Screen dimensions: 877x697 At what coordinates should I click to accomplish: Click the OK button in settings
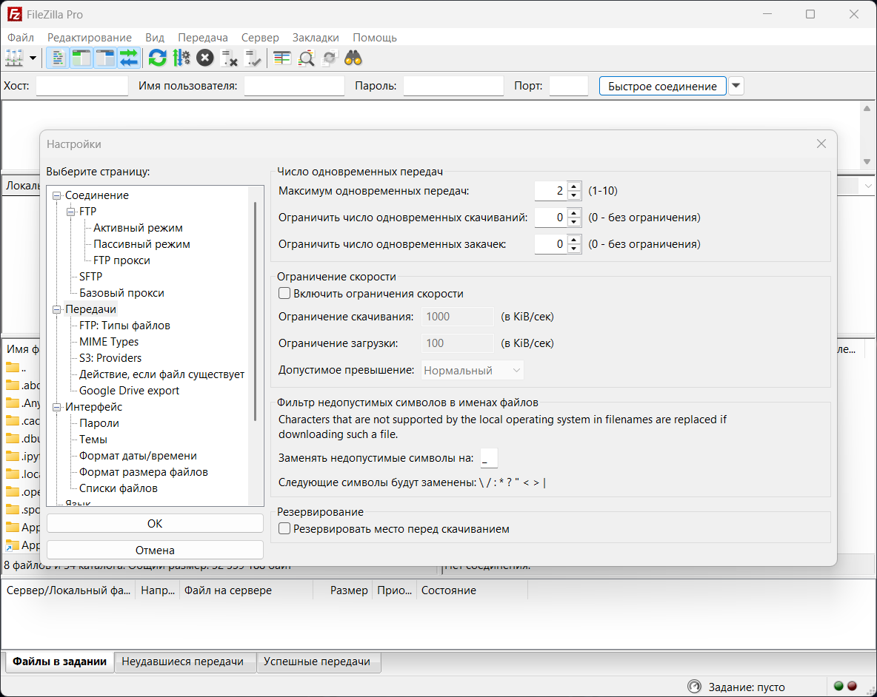pos(155,523)
